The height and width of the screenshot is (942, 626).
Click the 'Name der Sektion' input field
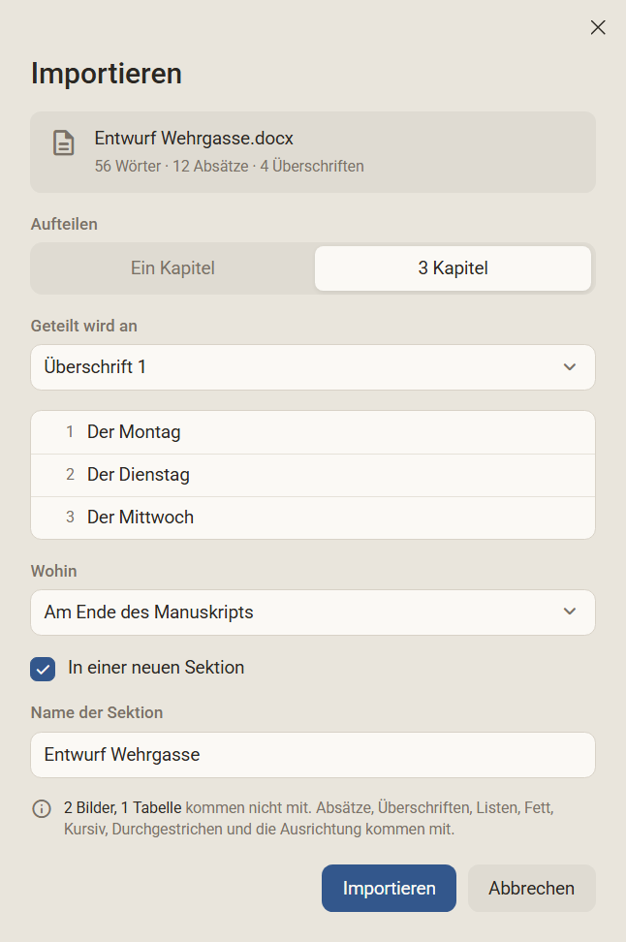click(x=313, y=755)
